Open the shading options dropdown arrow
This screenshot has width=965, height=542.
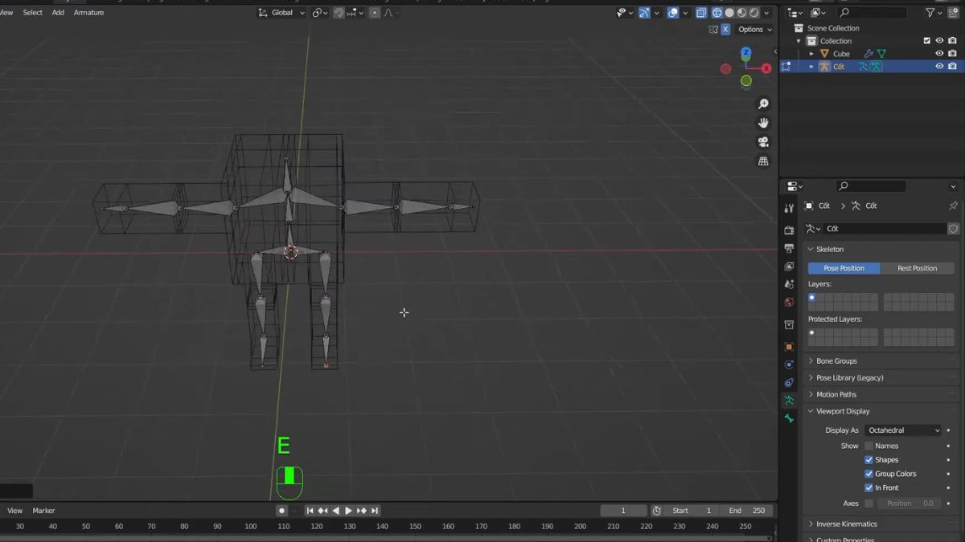pyautogui.click(x=767, y=13)
